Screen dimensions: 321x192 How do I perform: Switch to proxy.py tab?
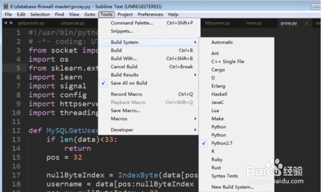(289, 23)
